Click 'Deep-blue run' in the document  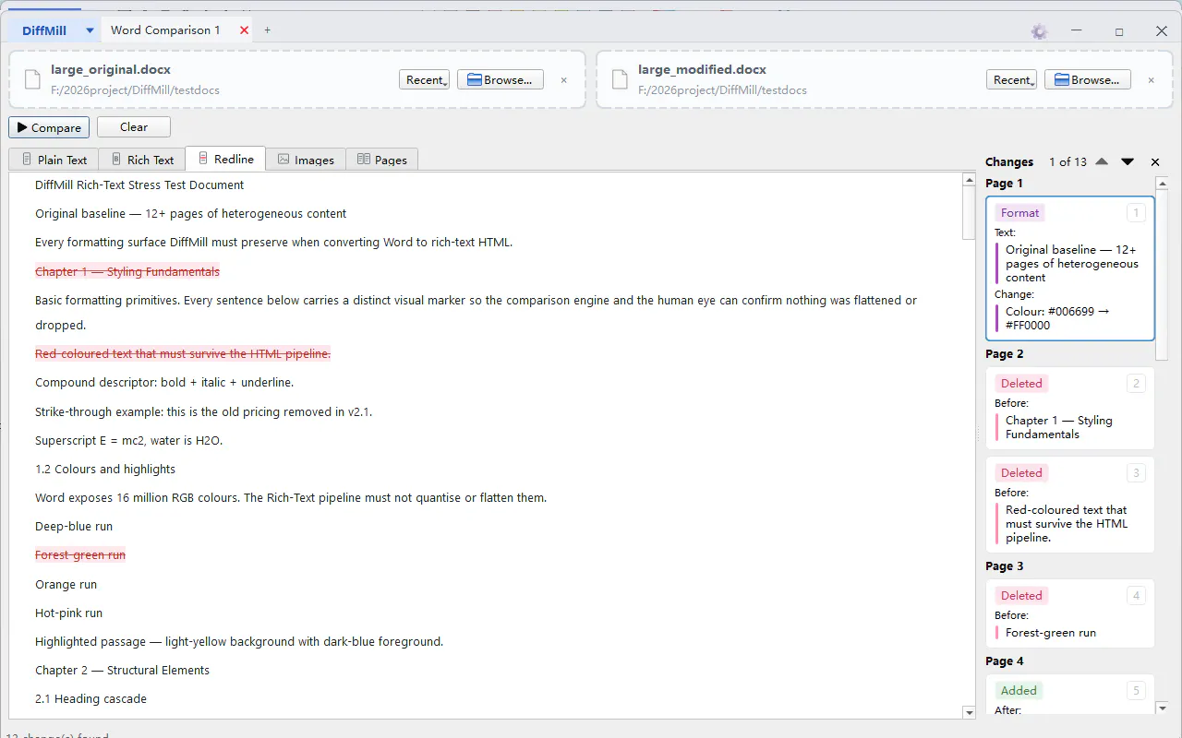[x=74, y=527]
